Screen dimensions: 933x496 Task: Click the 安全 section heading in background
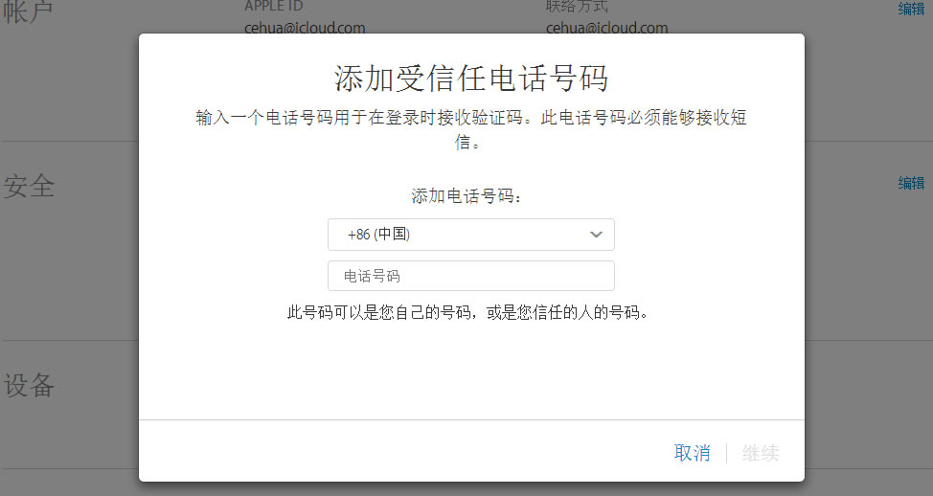[x=29, y=186]
